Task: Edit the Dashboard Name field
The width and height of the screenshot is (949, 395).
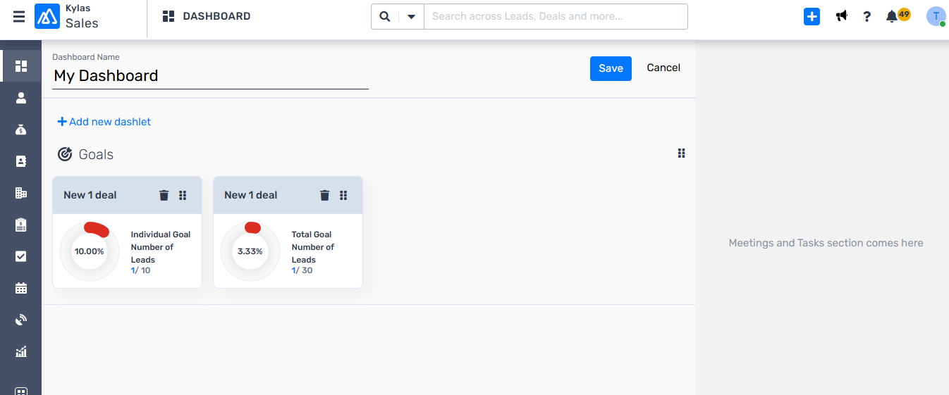Action: point(210,76)
